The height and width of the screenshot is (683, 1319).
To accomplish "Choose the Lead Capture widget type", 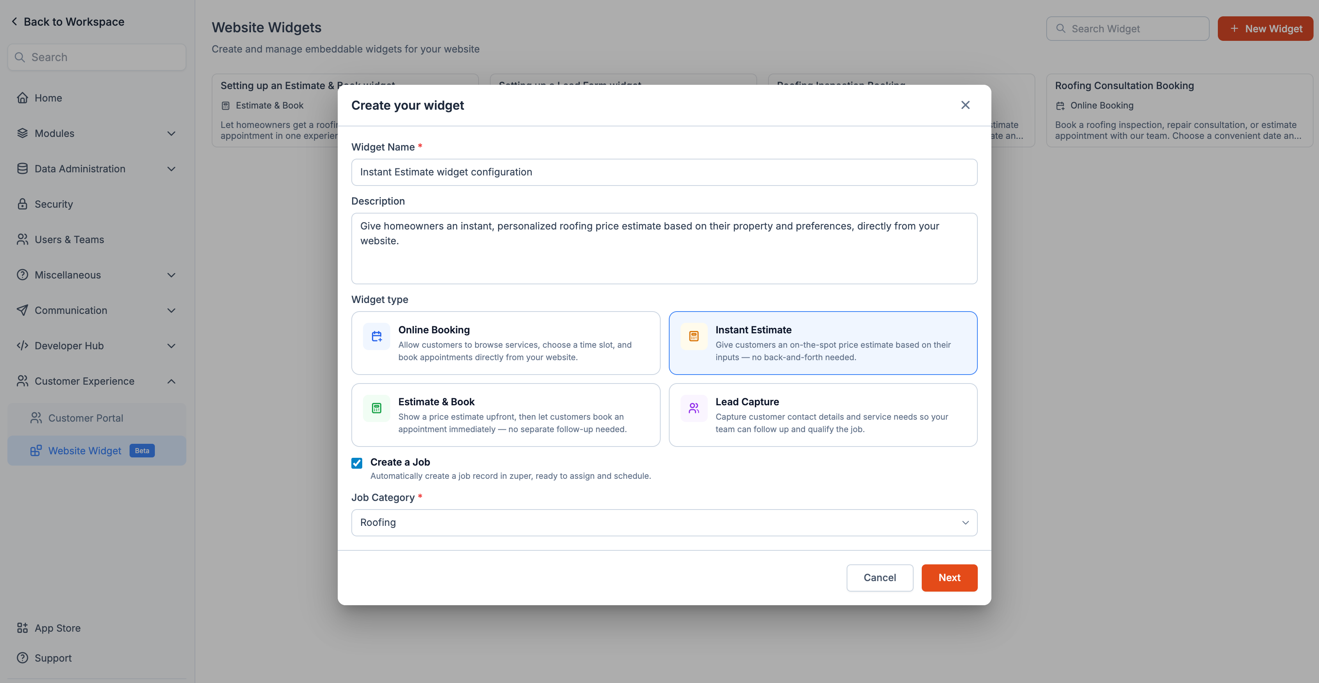I will coord(823,415).
